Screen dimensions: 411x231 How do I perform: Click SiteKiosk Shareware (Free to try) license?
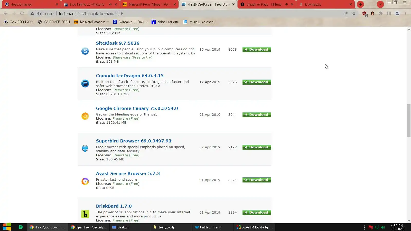(132, 57)
